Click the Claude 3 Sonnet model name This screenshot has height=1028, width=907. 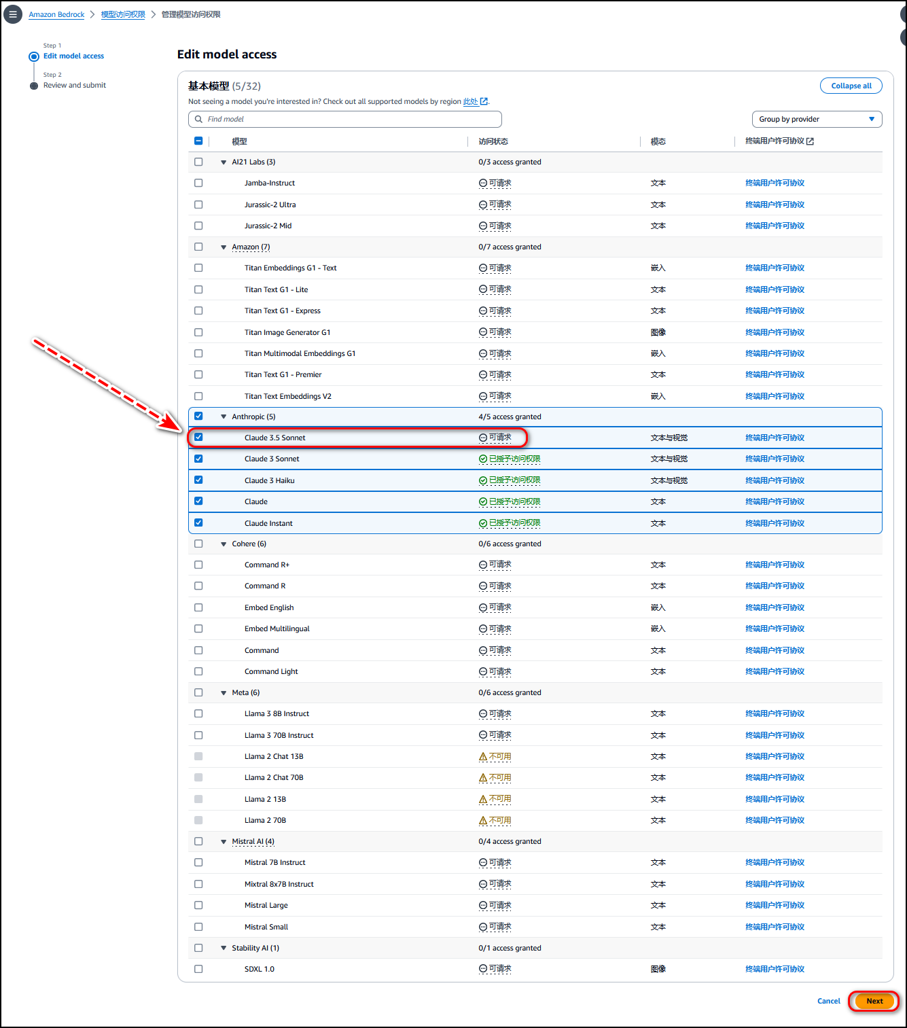[x=272, y=459]
